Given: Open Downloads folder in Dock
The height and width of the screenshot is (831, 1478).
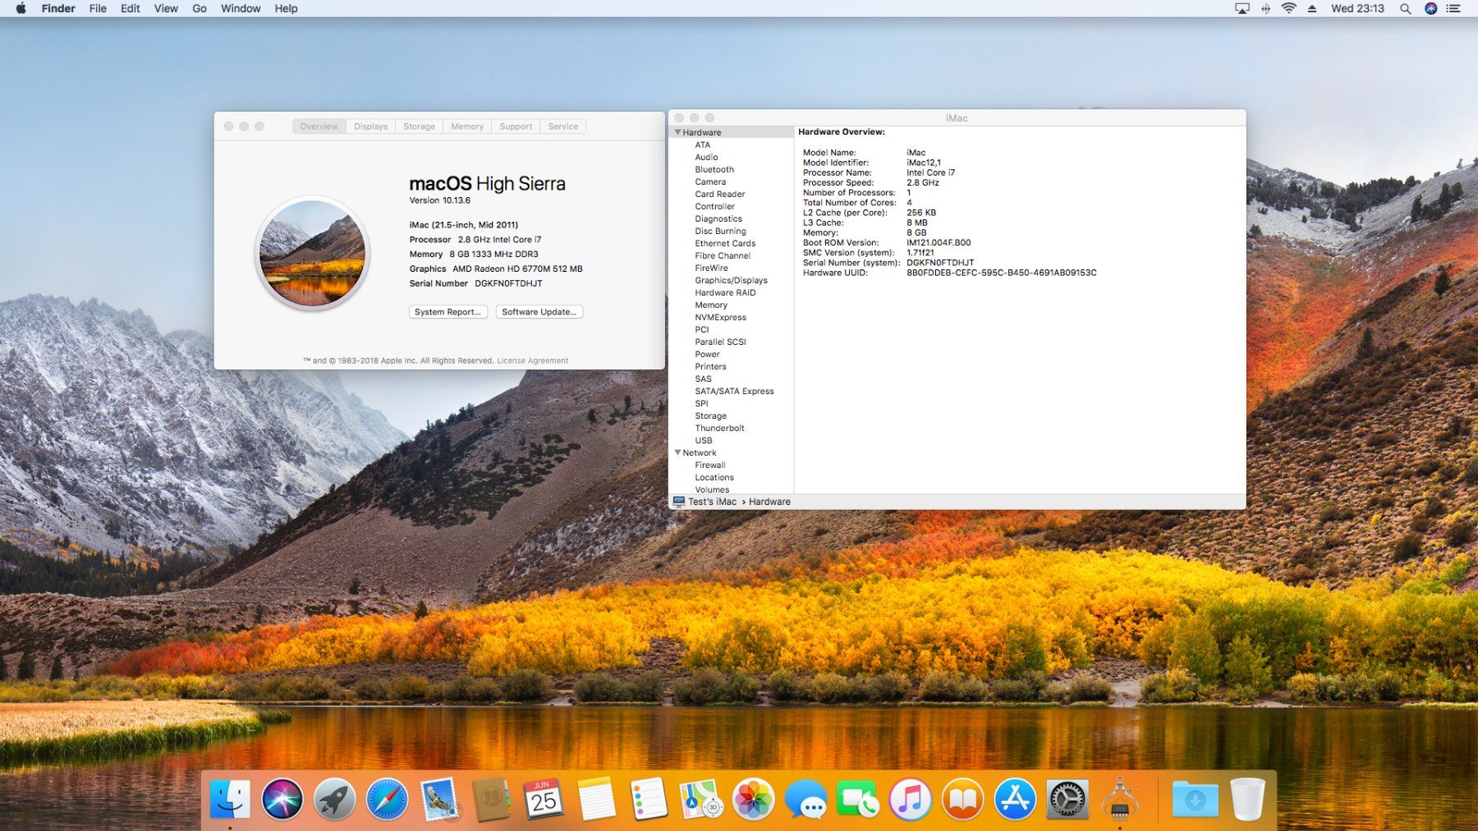Looking at the screenshot, I should click(x=1195, y=799).
